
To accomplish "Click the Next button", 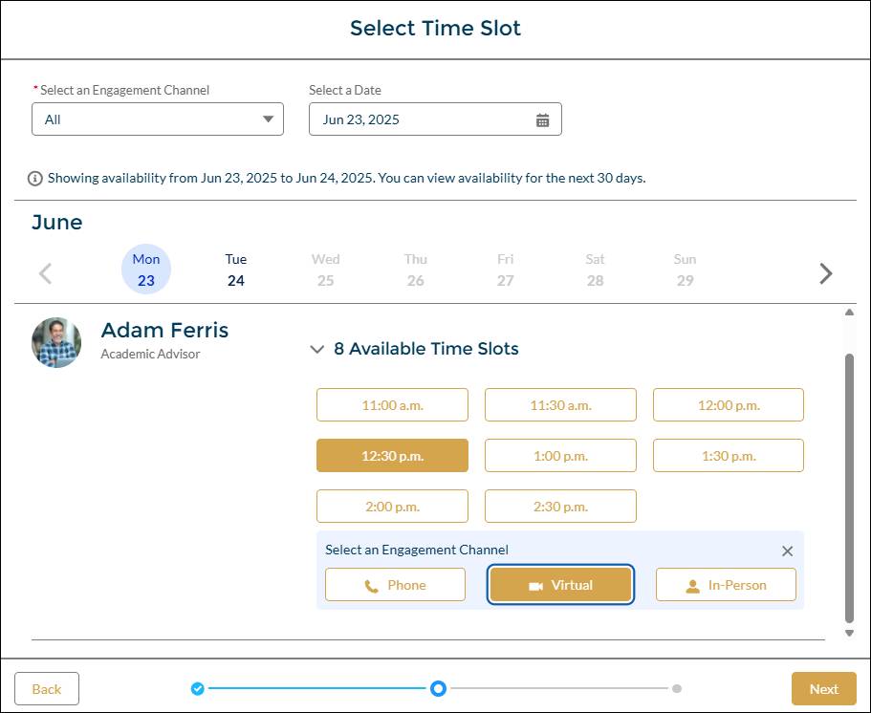I will pos(824,688).
